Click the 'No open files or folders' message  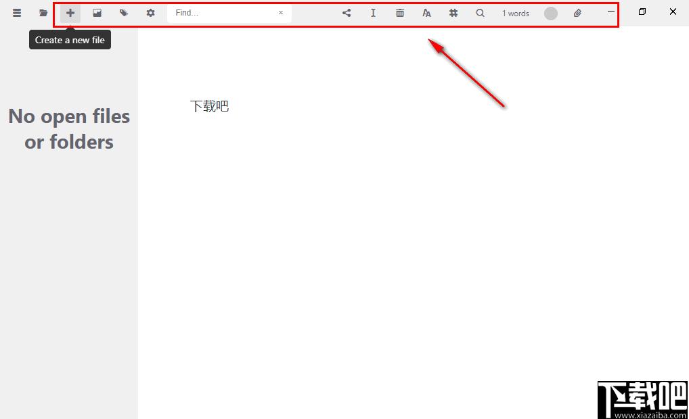point(69,129)
